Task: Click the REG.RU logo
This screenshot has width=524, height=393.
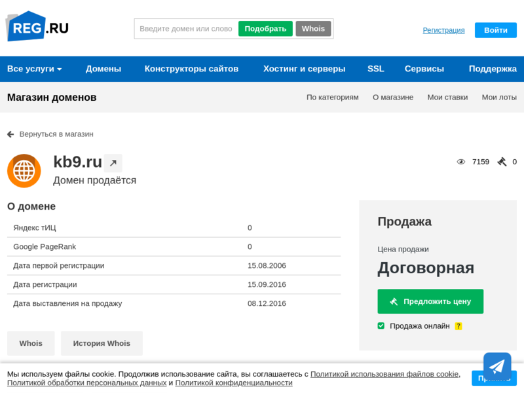Action: 37,27
